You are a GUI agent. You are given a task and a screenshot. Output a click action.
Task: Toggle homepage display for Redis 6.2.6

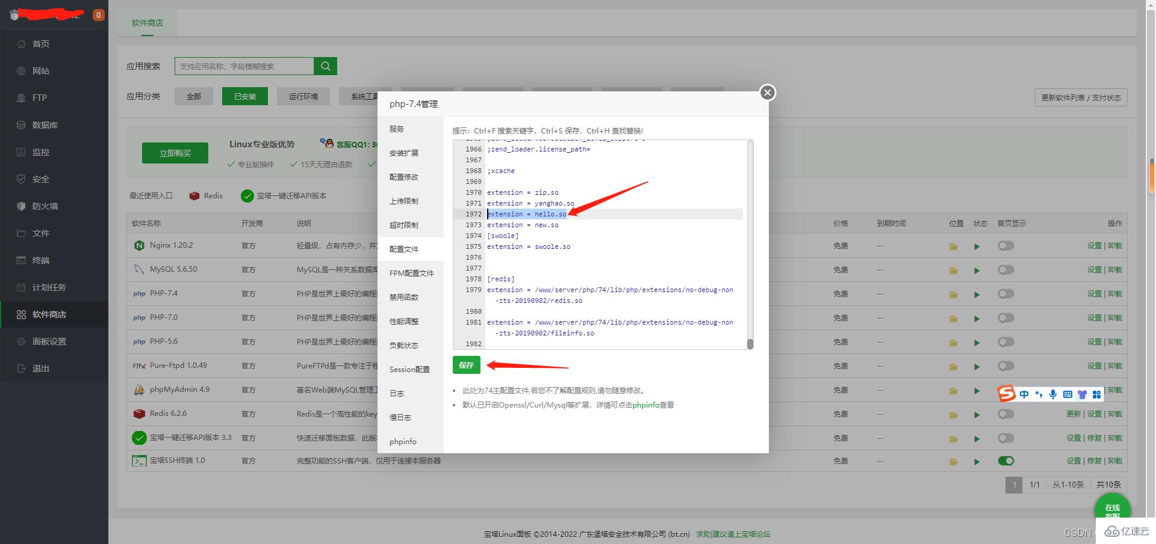tap(1006, 414)
